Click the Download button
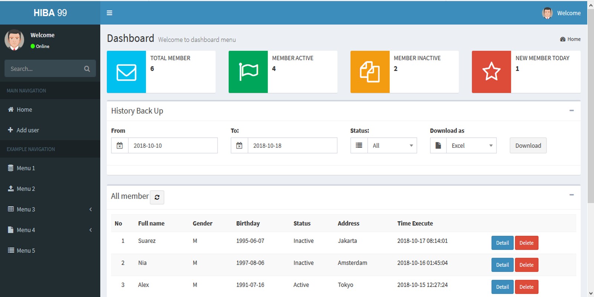Image resolution: width=594 pixels, height=297 pixels. pos(528,146)
